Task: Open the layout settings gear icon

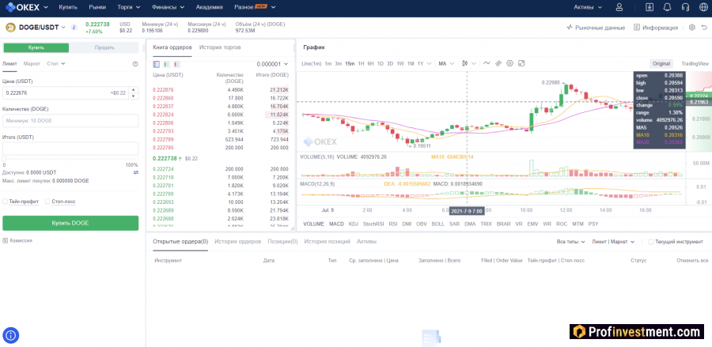Action: pyautogui.click(x=692, y=27)
